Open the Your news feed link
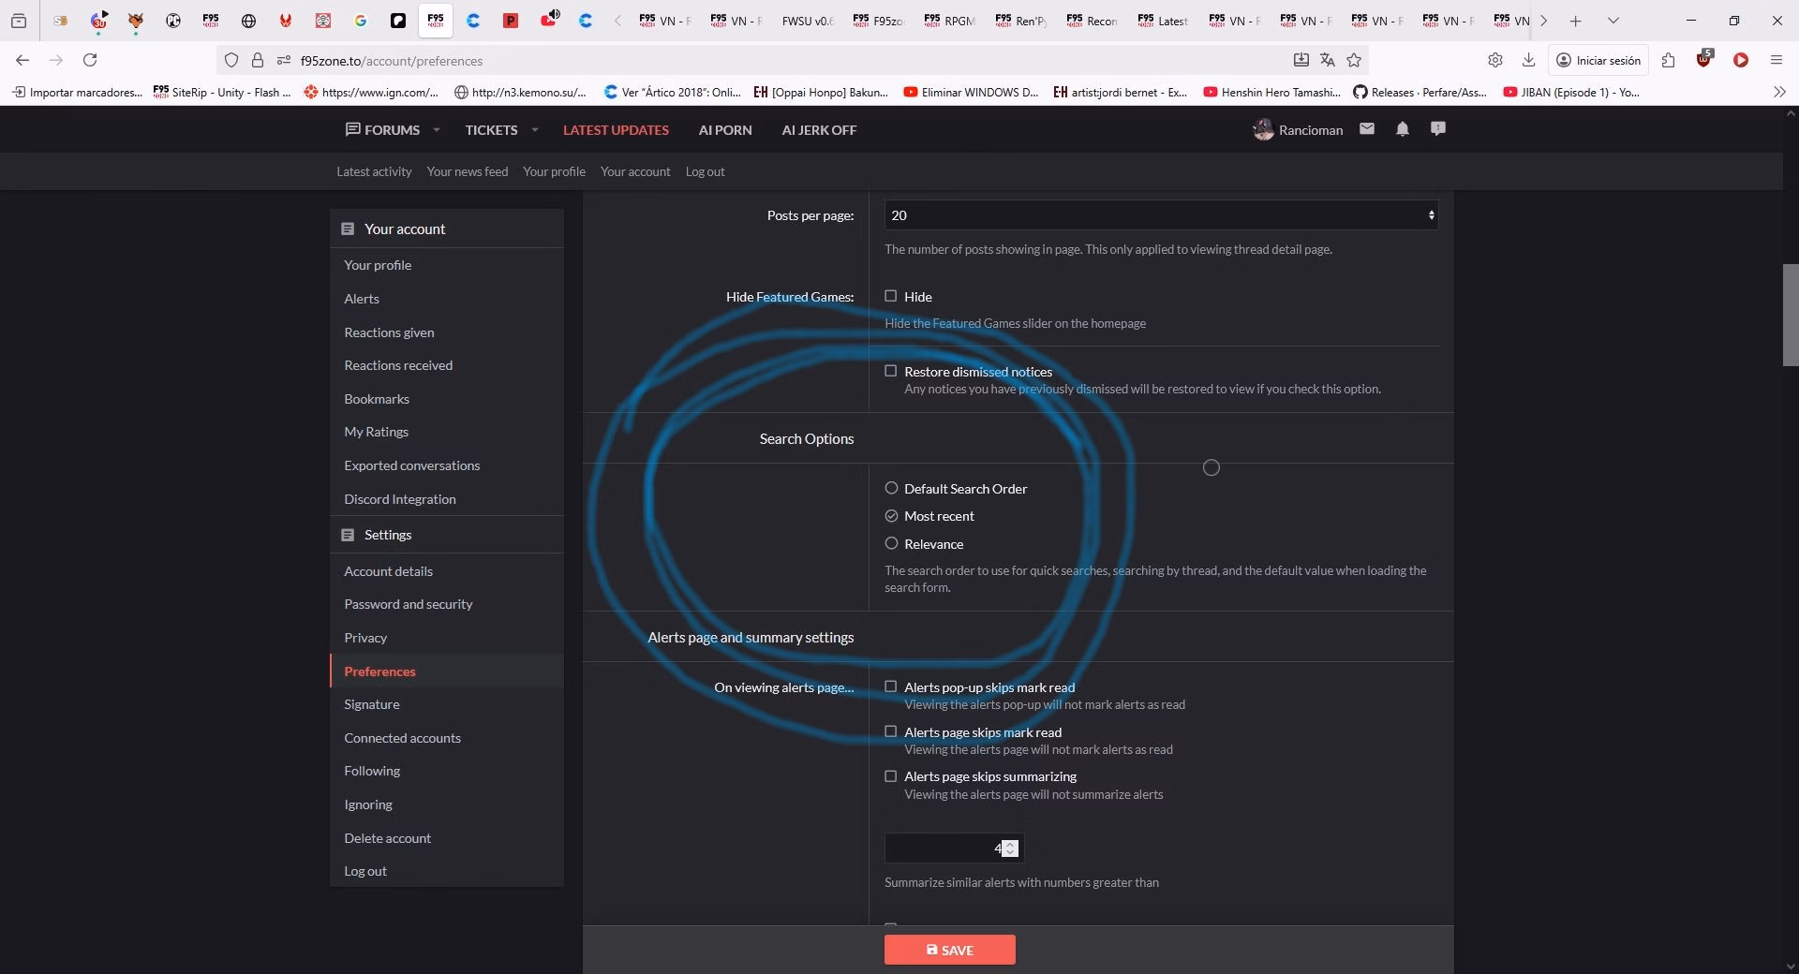Viewport: 1799px width, 974px height. pyautogui.click(x=467, y=171)
